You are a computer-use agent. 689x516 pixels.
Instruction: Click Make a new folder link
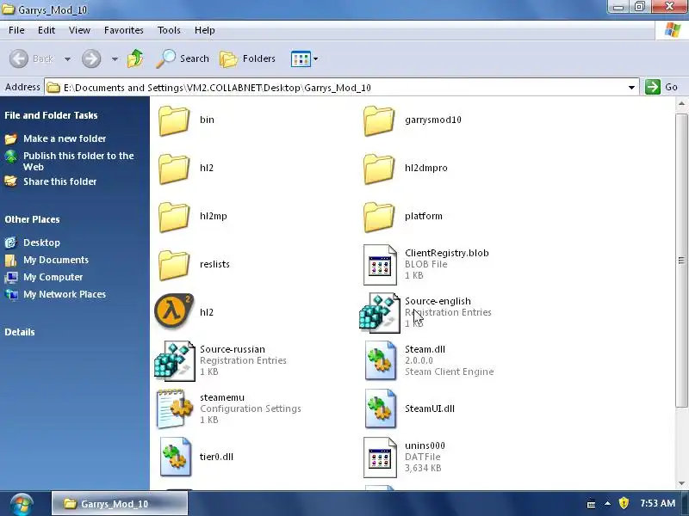(x=65, y=138)
